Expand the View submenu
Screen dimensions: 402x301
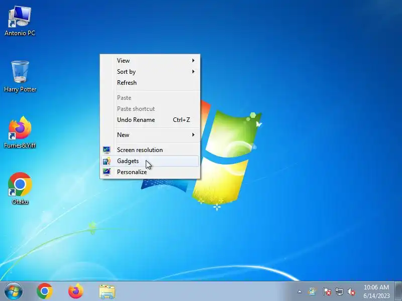[x=150, y=61]
